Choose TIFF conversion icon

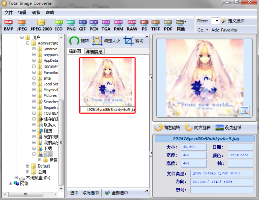pyautogui.click(x=156, y=25)
